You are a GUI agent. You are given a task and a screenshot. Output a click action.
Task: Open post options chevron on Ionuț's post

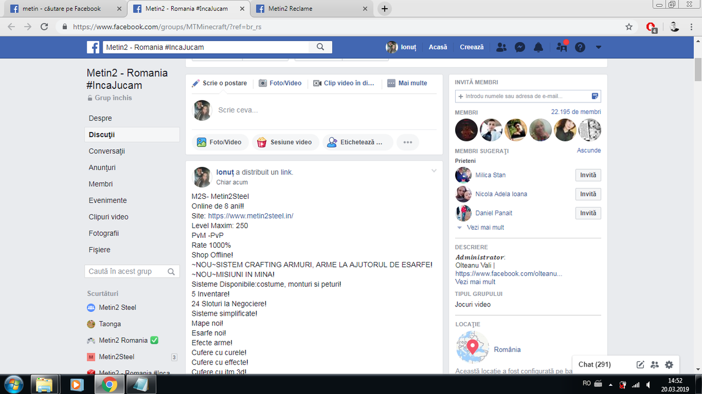434,171
